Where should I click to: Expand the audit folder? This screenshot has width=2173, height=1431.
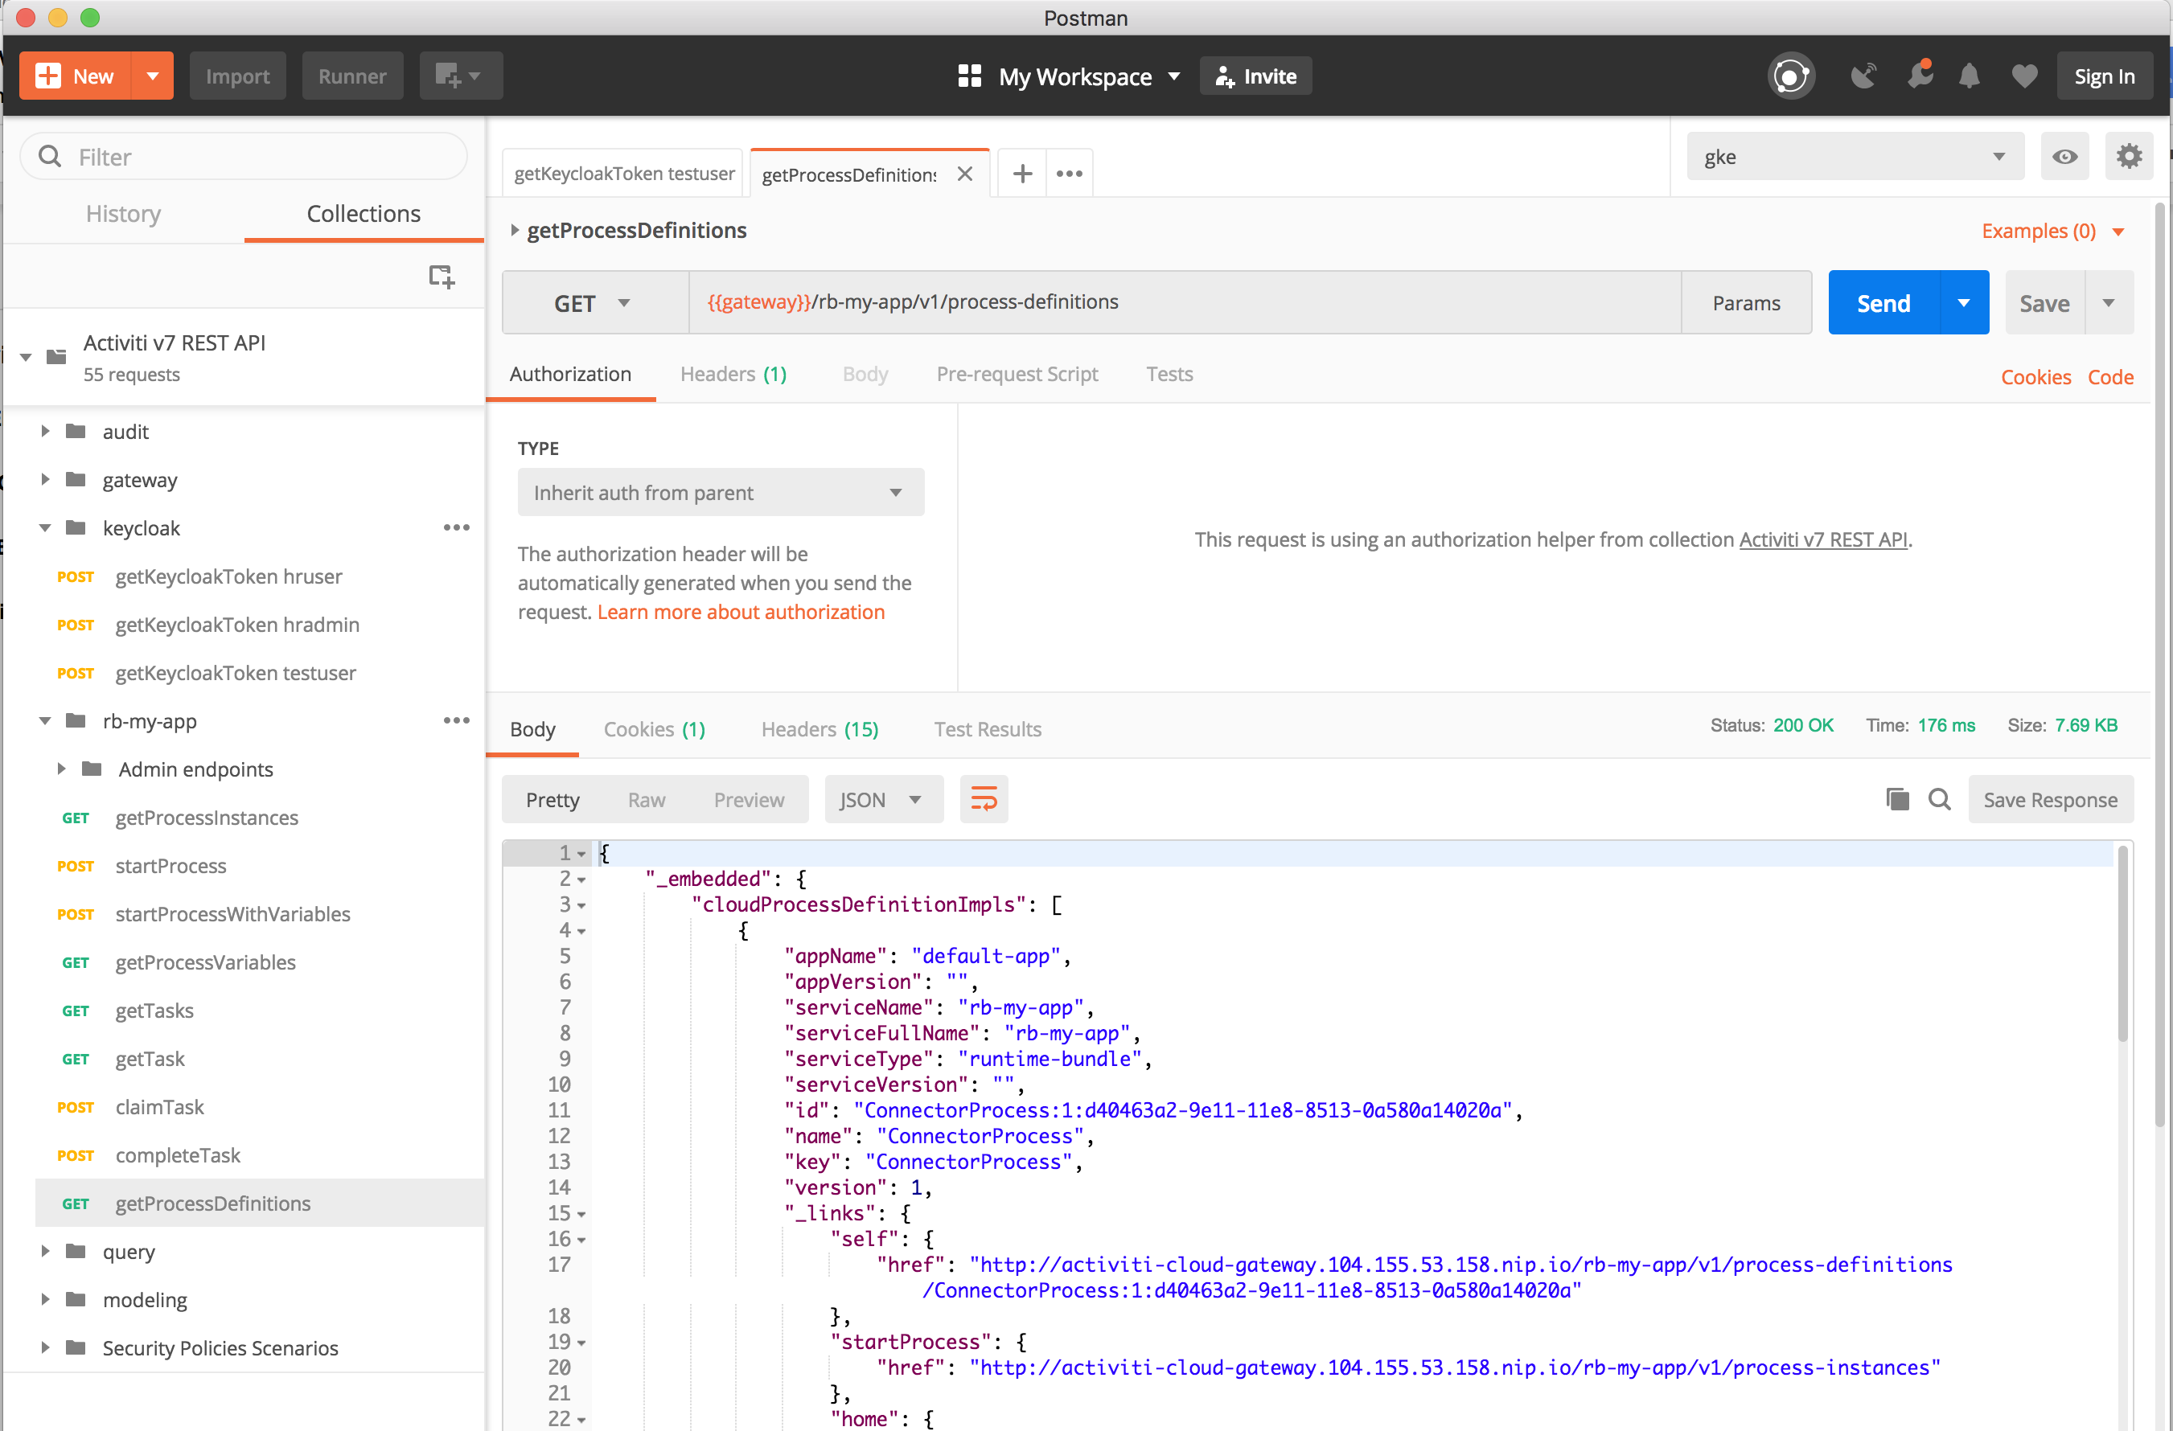point(45,431)
